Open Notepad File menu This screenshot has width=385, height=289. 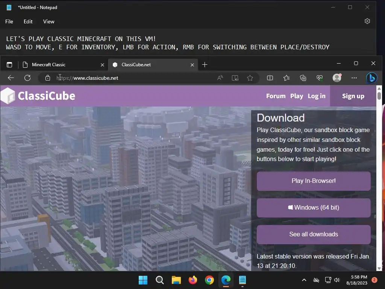click(x=9, y=21)
